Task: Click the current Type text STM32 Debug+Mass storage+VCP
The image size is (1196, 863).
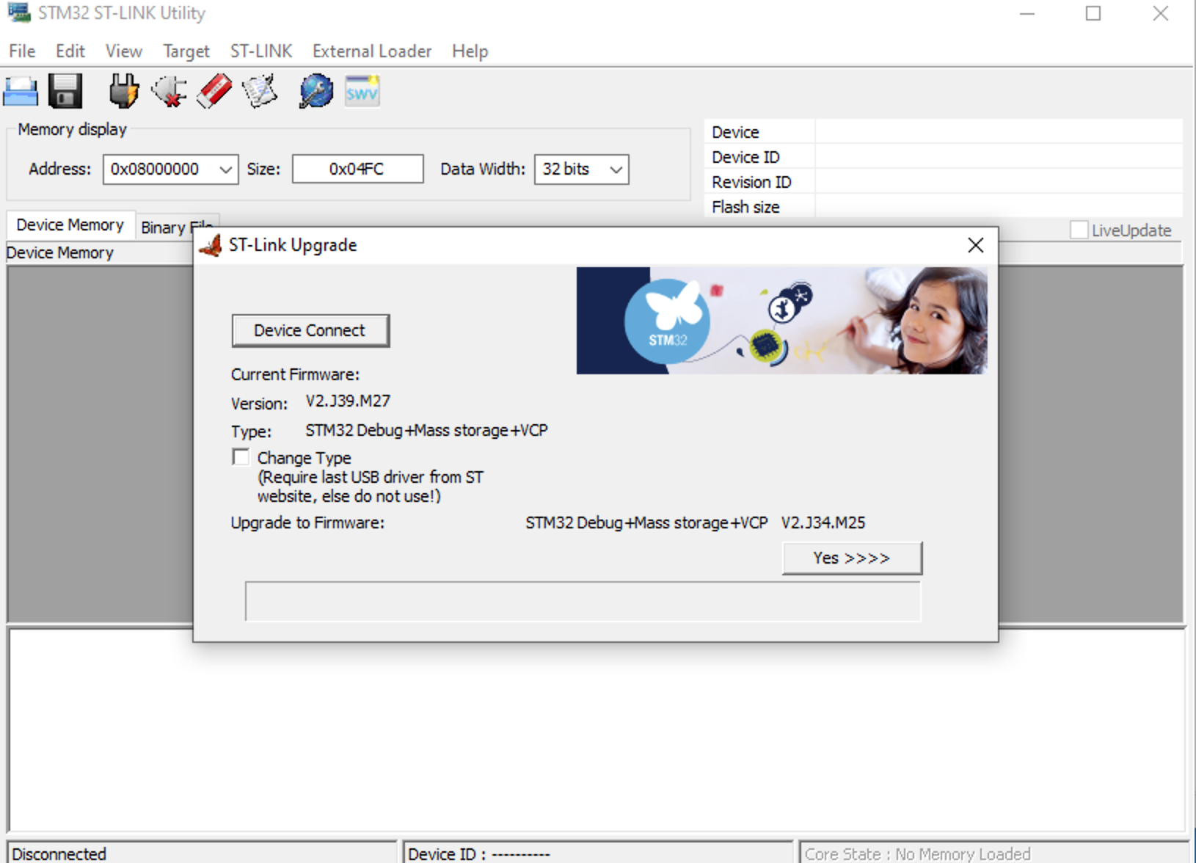Action: 426,430
